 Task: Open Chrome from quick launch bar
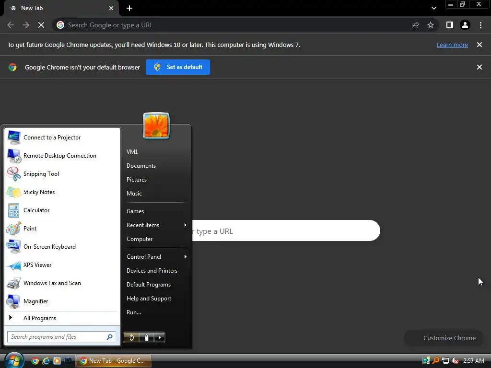[x=35, y=361]
